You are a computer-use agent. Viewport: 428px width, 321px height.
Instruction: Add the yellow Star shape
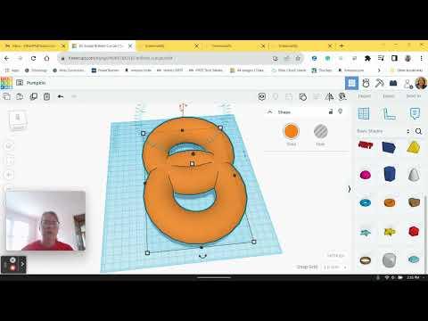tap(390, 231)
